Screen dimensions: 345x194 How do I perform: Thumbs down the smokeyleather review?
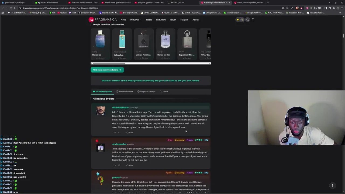tap(119, 165)
